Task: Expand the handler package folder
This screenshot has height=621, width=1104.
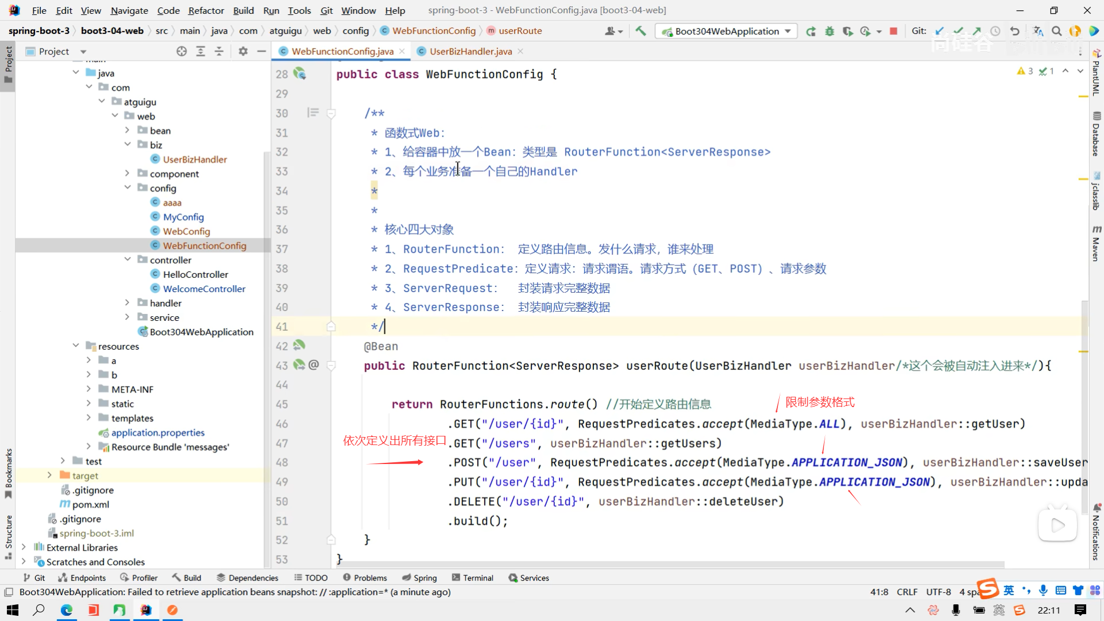Action: click(127, 303)
